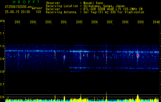This screenshot has width=161, height=102.
Task: Select the observer name Masaki Kano
Action: pos(93,3)
